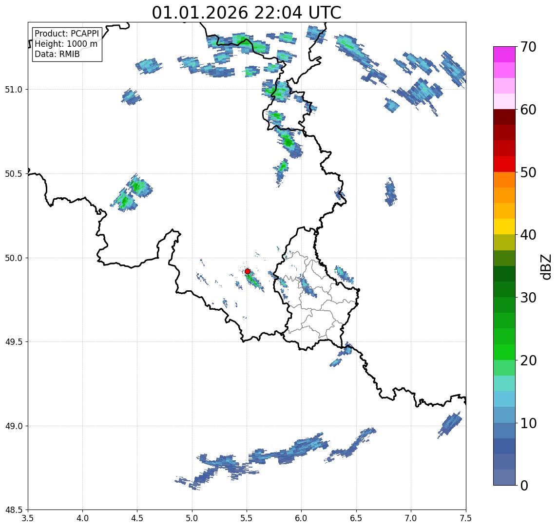This screenshot has width=558, height=528.
Task: Pick the bright green swatch just above 20
Action: point(504,352)
